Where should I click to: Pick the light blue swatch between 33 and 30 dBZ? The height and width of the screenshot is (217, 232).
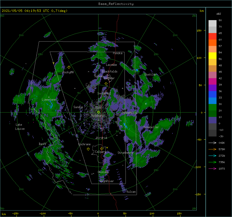212,101
